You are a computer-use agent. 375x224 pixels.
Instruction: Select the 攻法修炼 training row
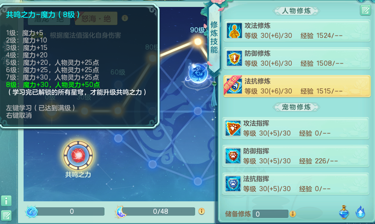297,31
